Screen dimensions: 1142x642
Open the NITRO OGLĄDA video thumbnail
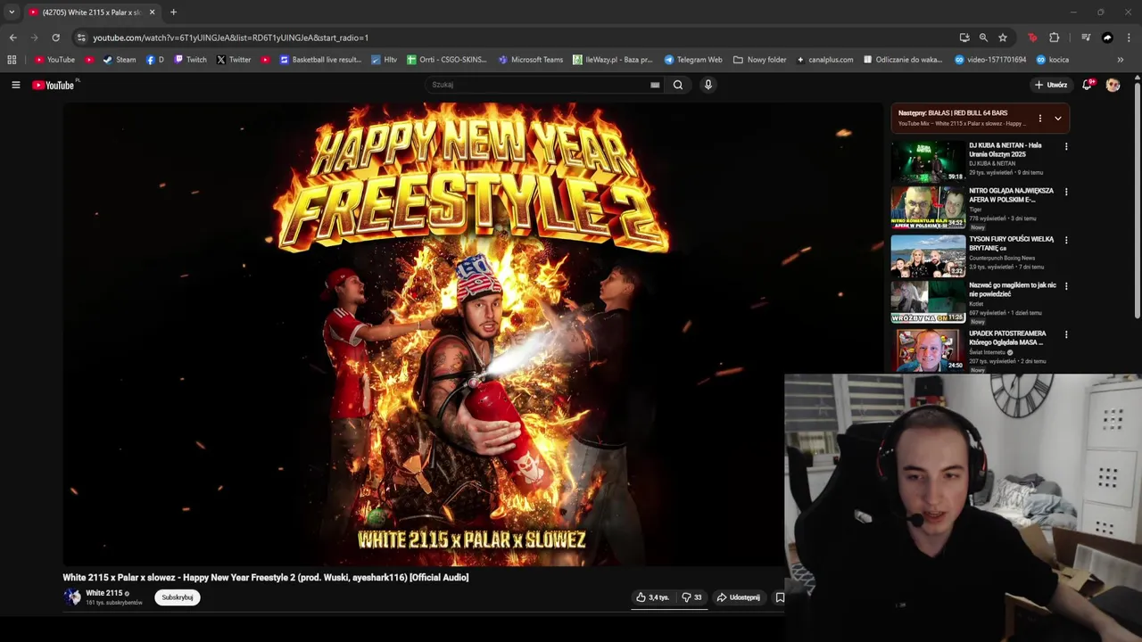(928, 207)
